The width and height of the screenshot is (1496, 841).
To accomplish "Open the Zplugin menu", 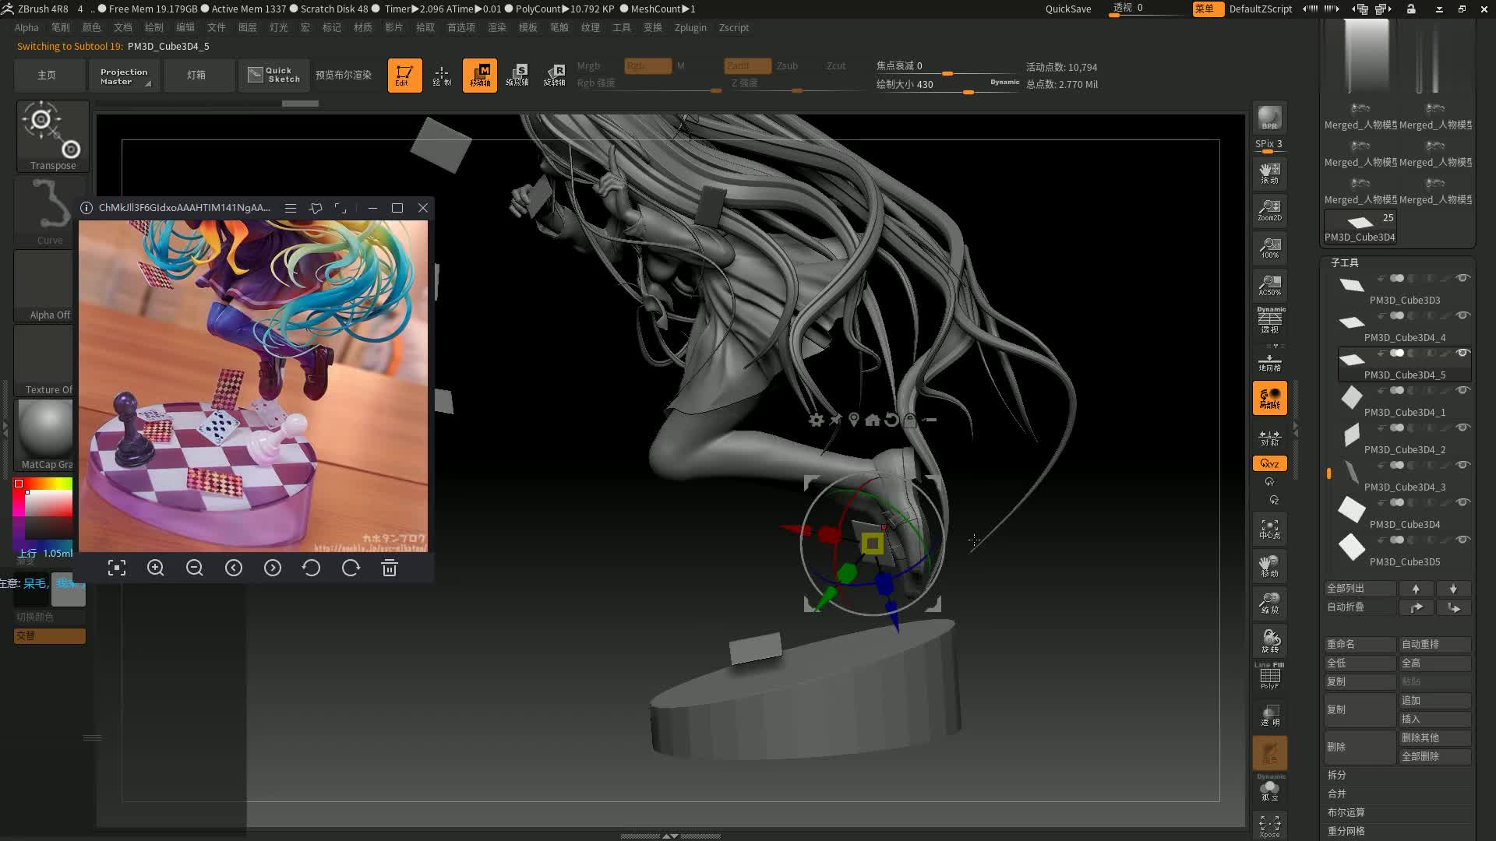I will tap(690, 27).
